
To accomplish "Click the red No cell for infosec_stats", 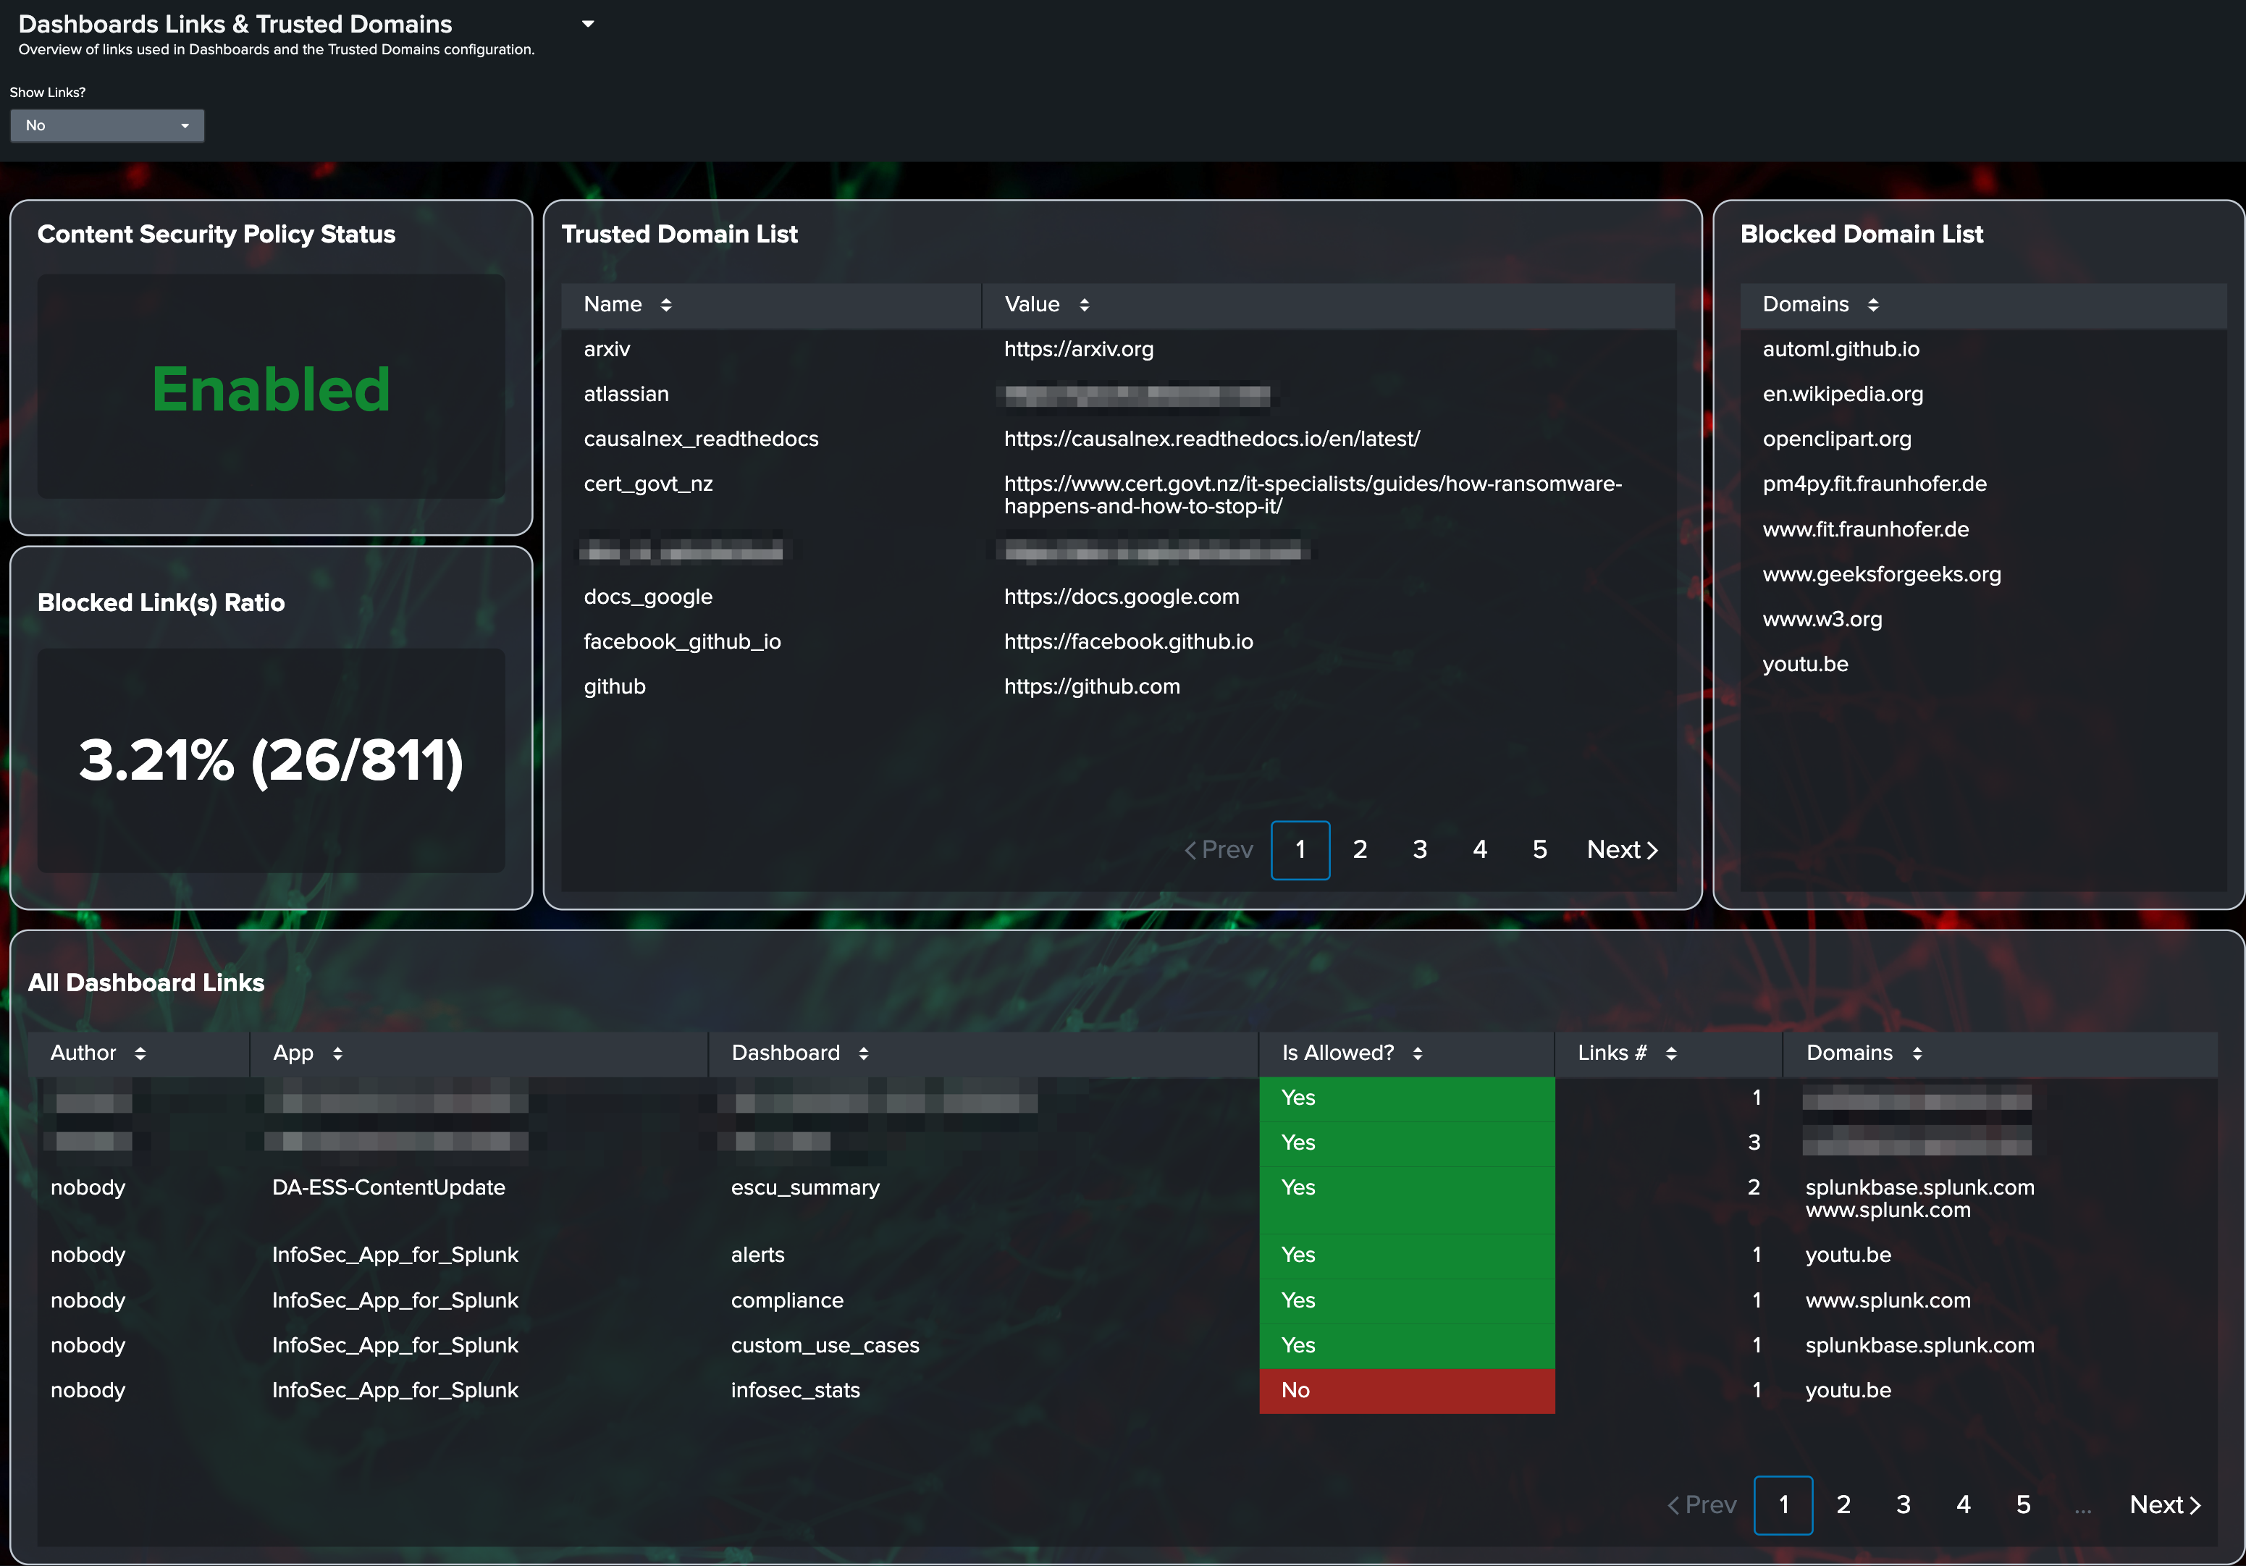I will pos(1405,1390).
